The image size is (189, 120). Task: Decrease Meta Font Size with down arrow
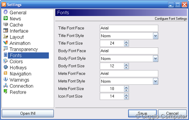(126, 90)
